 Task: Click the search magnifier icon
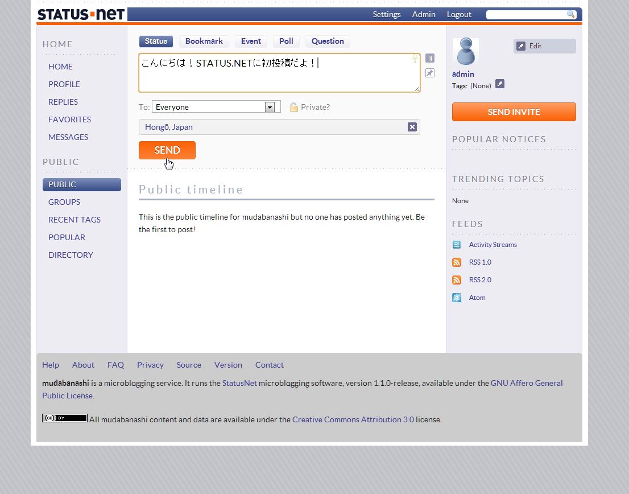[x=570, y=14]
